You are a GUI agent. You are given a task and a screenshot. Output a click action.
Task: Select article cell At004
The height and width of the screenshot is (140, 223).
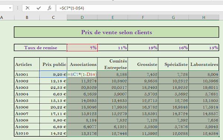click(27, 94)
